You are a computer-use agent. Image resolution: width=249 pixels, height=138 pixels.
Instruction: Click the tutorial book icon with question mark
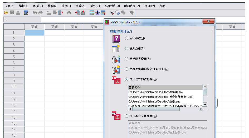point(116,39)
